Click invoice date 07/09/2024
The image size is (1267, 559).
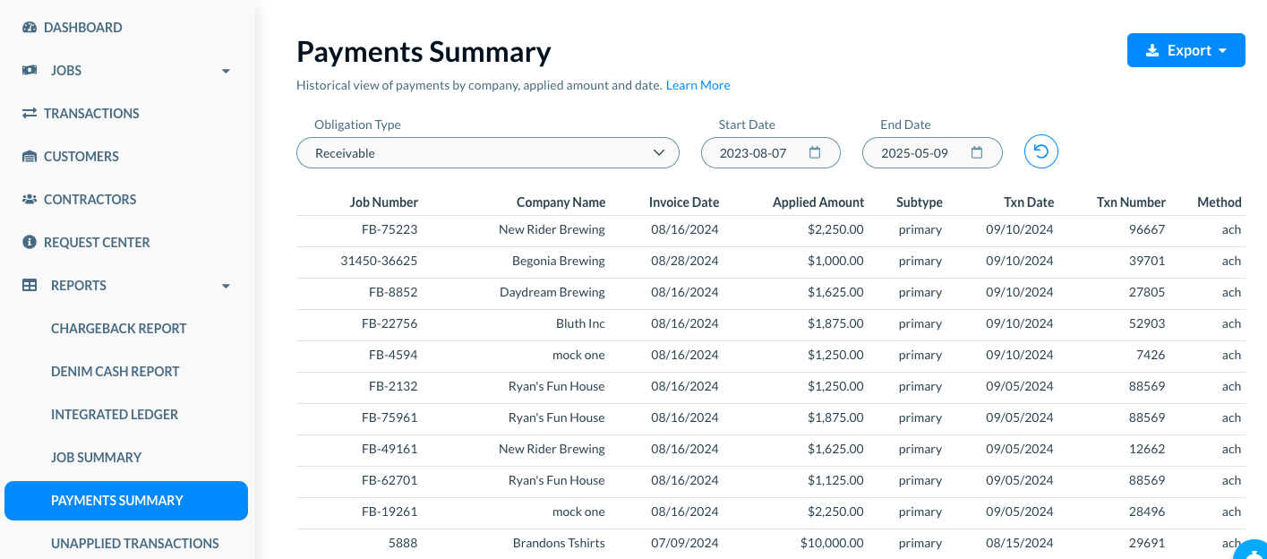685,543
